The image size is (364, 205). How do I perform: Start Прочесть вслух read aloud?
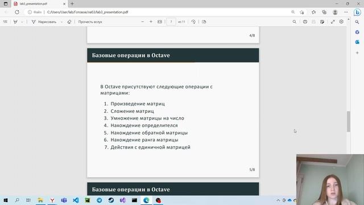tap(90, 22)
